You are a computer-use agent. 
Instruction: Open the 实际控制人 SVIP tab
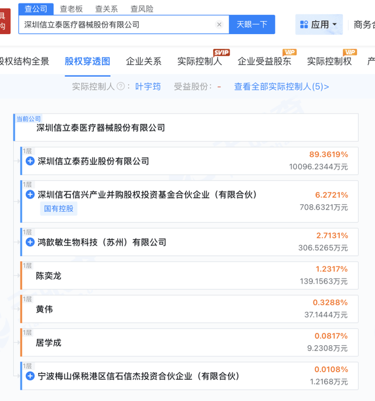tap(200, 62)
